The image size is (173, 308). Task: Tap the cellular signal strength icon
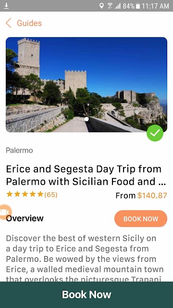(118, 6)
